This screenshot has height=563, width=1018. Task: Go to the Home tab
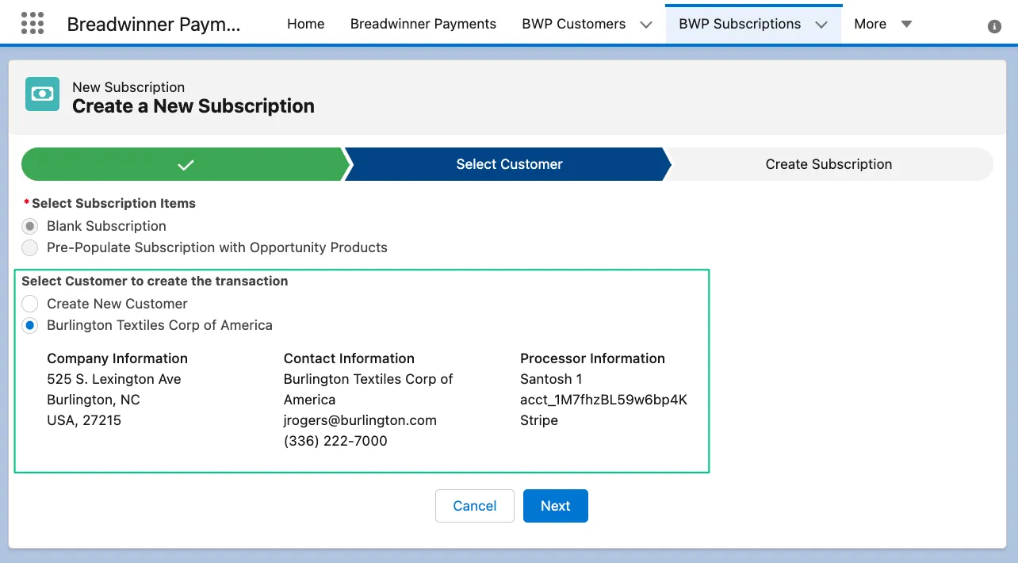click(x=306, y=24)
